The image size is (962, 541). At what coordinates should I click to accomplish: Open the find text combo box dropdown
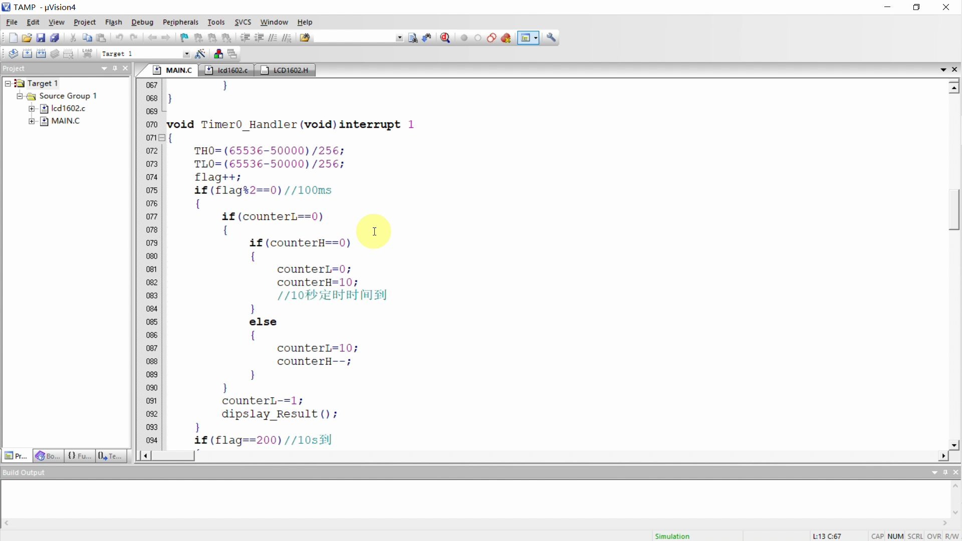(399, 38)
